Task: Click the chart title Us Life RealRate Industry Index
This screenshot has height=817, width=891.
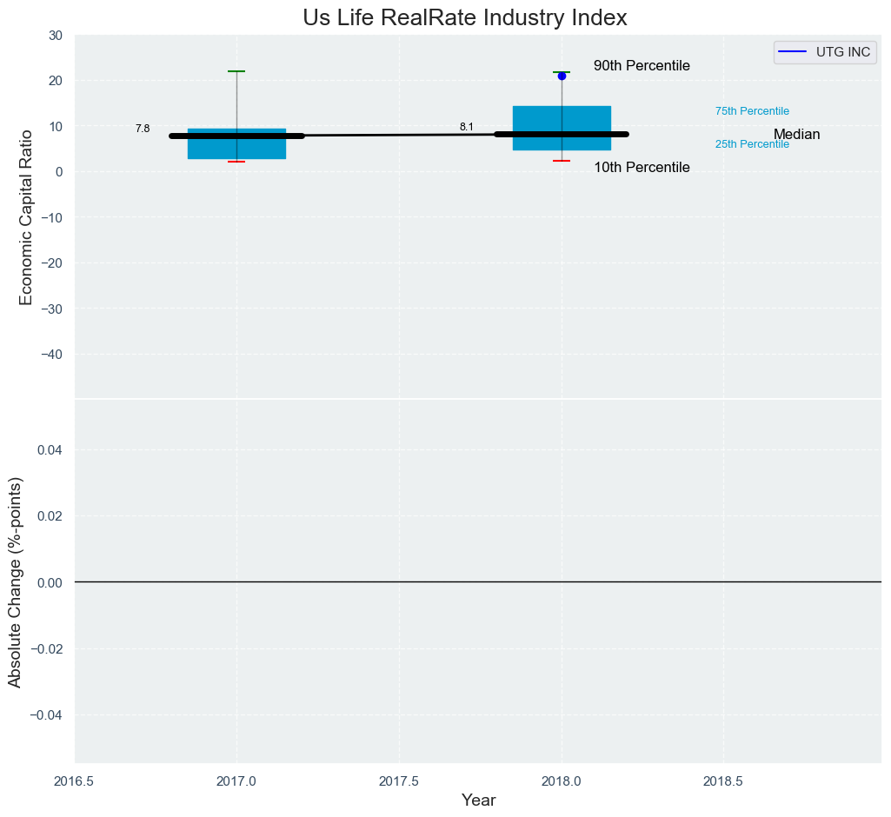Action: (465, 17)
